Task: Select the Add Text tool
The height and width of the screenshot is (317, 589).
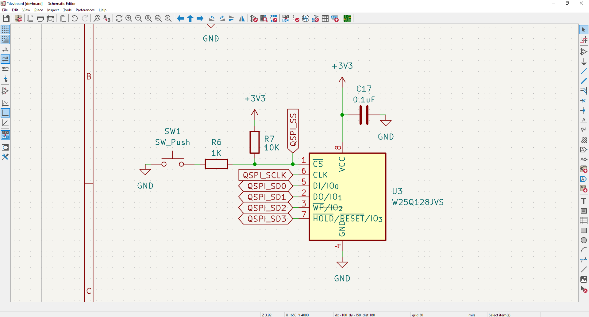Action: click(x=583, y=201)
